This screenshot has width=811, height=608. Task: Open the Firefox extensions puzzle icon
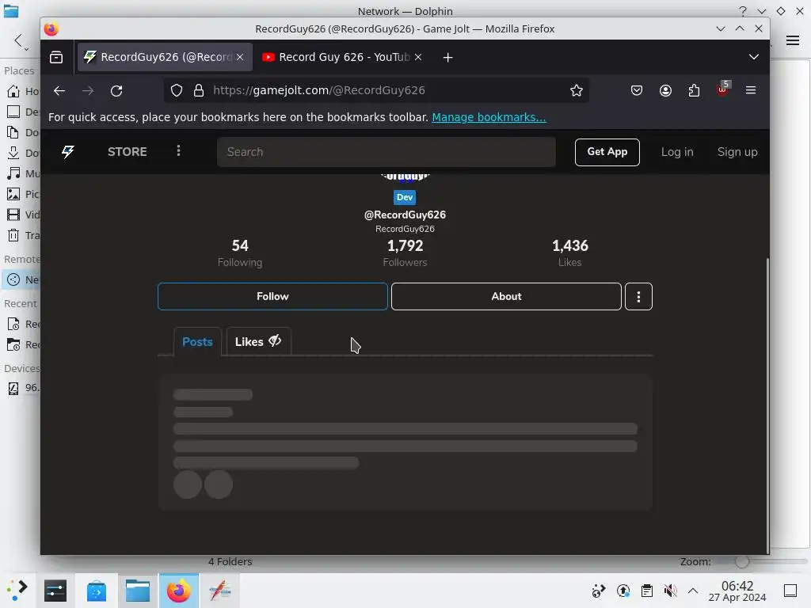(x=694, y=90)
